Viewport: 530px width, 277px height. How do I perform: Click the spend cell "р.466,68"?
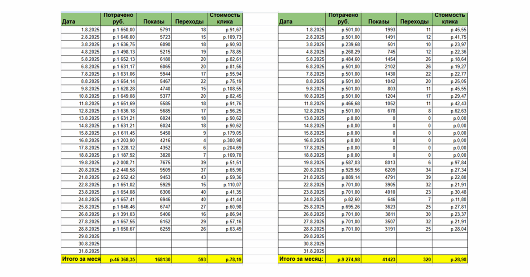[x=343, y=104]
